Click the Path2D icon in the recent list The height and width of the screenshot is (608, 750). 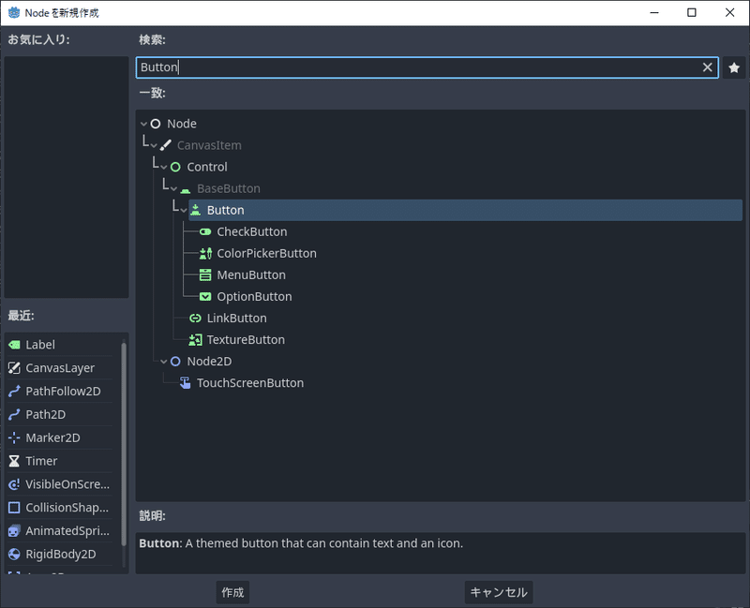[x=14, y=414]
